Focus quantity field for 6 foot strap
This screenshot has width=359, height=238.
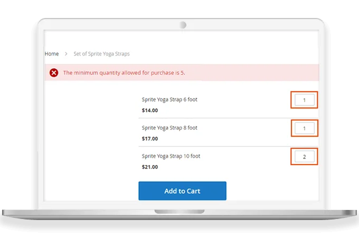[x=304, y=99]
